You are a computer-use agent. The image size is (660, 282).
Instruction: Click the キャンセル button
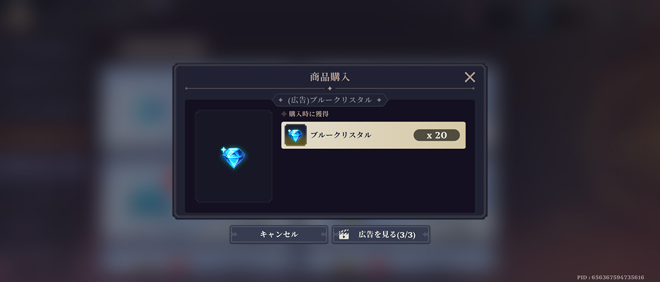coord(278,234)
